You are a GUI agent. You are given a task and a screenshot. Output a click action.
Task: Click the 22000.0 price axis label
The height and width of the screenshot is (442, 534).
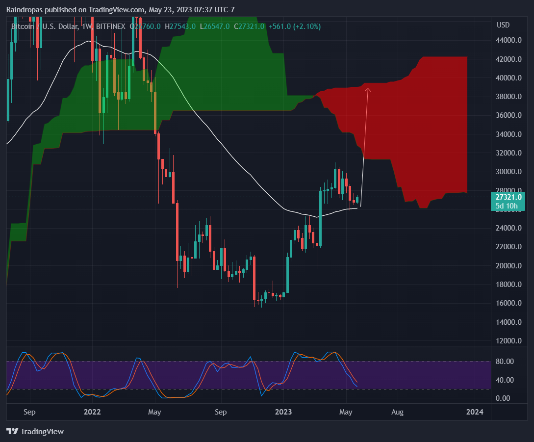(x=509, y=247)
